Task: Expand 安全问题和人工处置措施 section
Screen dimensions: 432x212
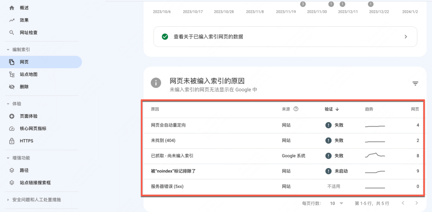Action: 8,200
